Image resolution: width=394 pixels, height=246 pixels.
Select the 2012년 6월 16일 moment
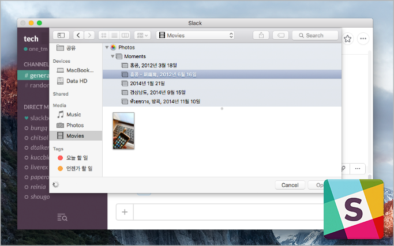222,74
